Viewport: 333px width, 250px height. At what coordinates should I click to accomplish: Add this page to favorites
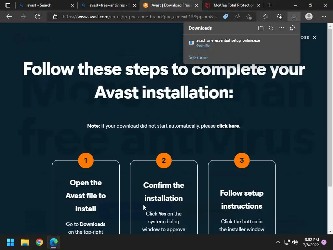pos(249,17)
